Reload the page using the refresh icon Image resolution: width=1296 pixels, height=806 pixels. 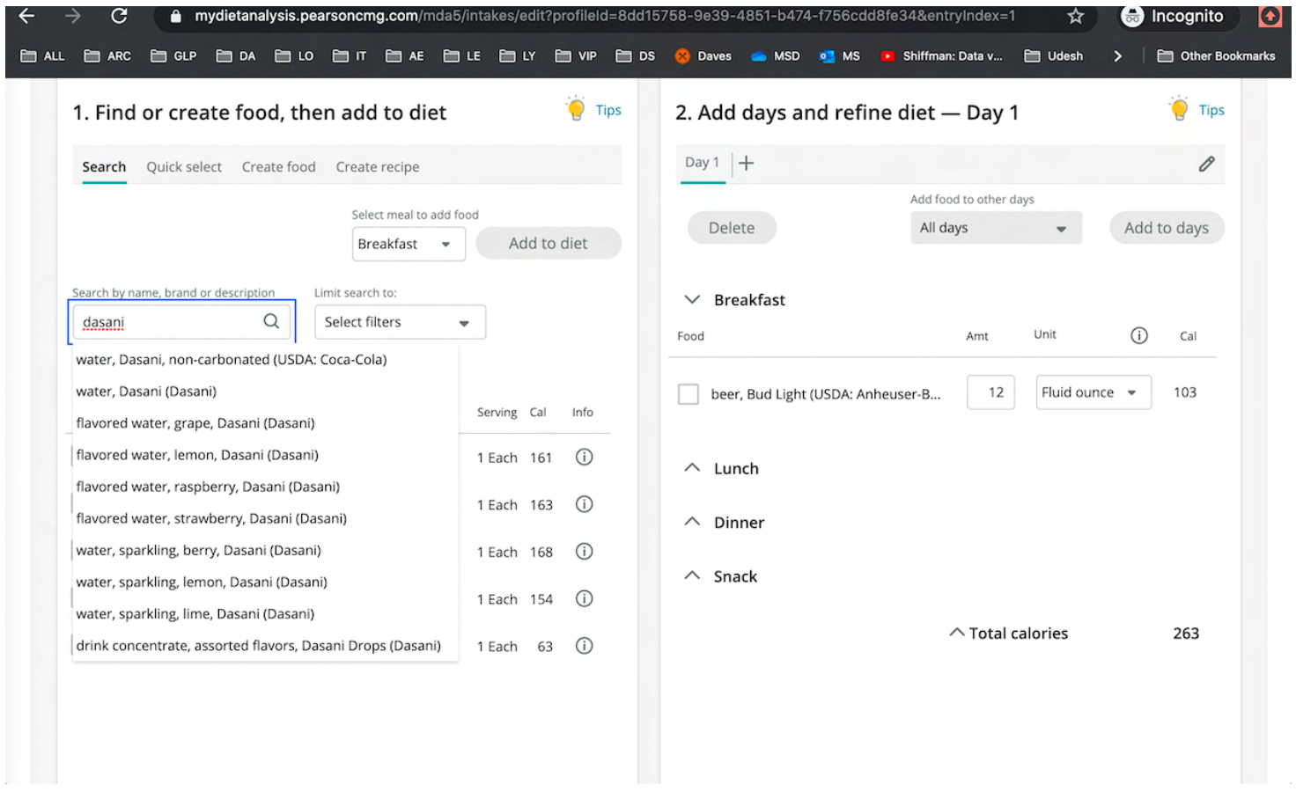[119, 16]
